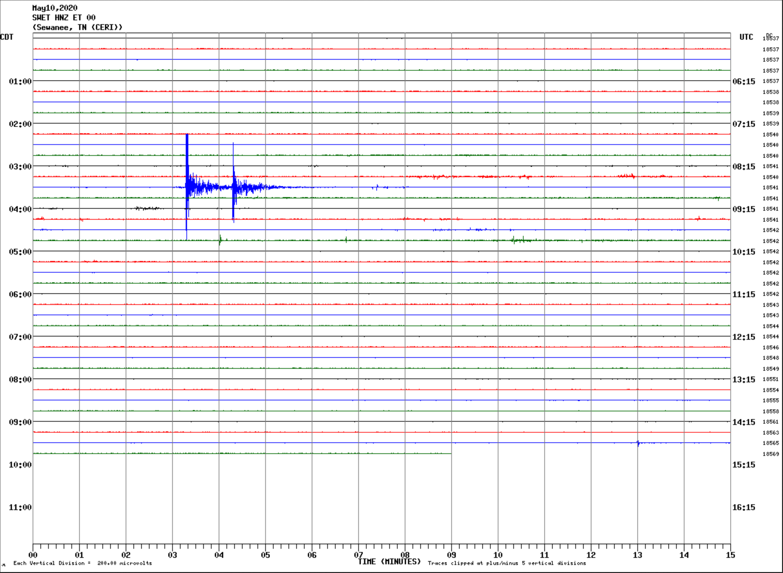Image resolution: width=783 pixels, height=573 pixels.
Task: Click the 18569 DC offset value
Action: click(770, 454)
